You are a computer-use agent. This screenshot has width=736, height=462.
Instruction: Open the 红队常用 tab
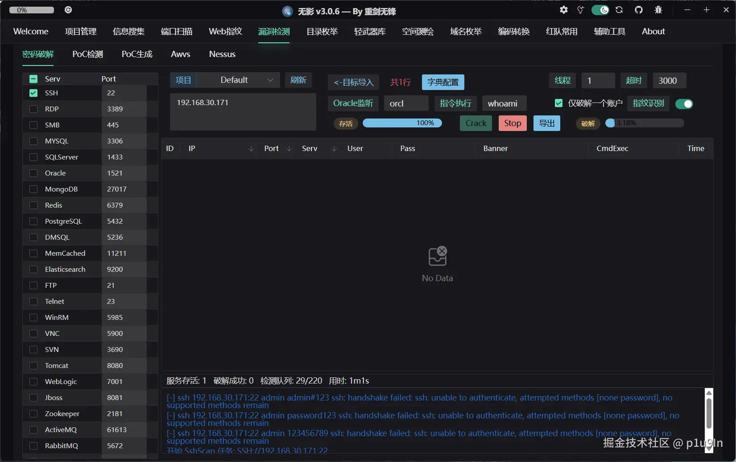562,31
